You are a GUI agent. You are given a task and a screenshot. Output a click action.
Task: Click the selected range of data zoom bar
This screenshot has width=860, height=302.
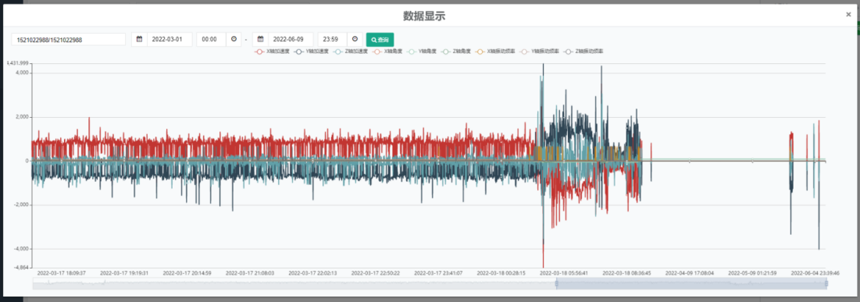[691, 283]
